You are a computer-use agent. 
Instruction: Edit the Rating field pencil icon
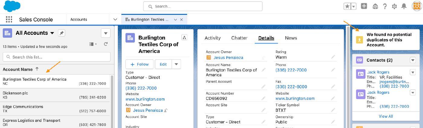tap(333, 57)
